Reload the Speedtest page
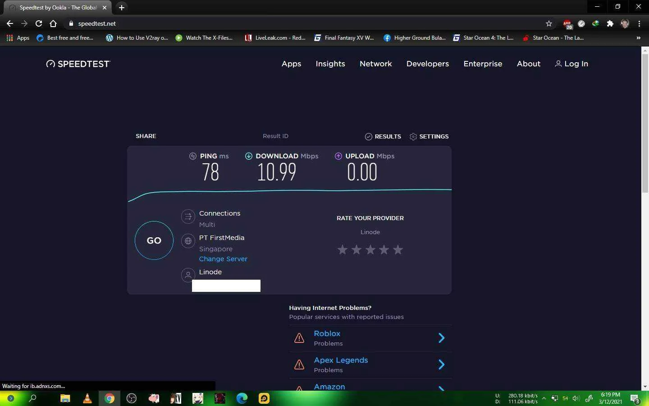The width and height of the screenshot is (649, 406). coord(39,23)
